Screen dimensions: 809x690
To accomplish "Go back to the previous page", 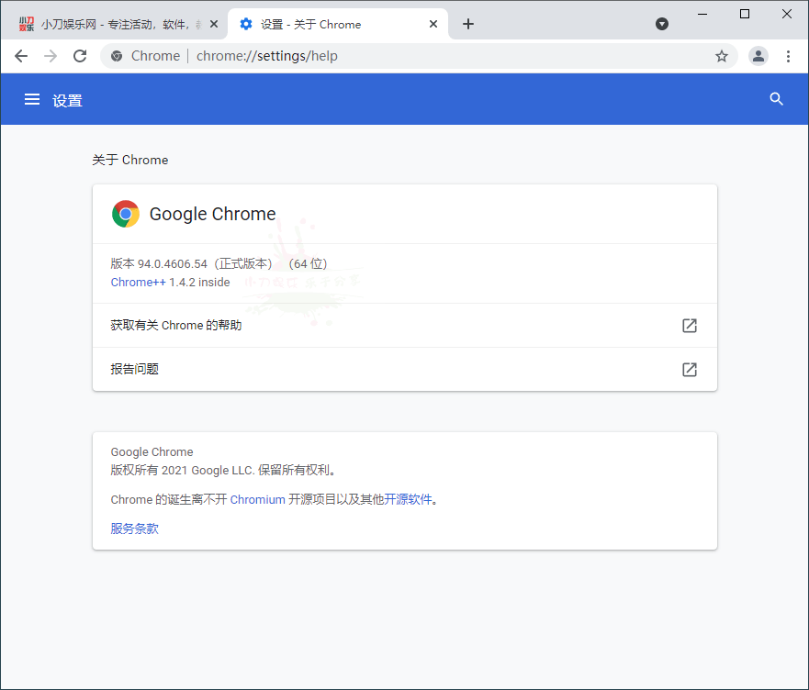I will (x=21, y=56).
